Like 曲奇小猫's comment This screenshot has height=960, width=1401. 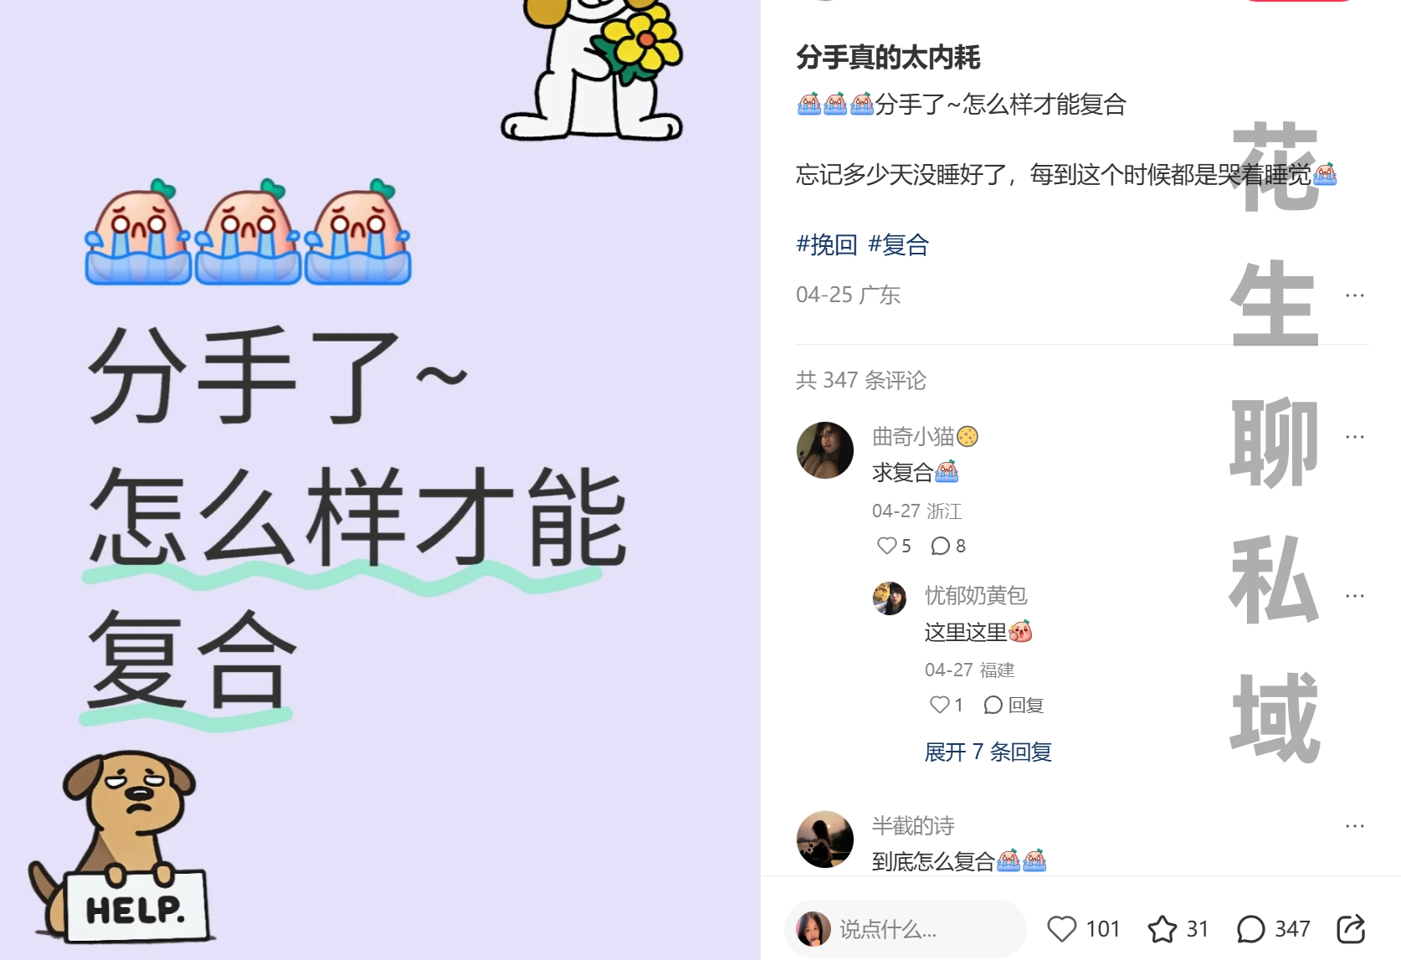886,546
